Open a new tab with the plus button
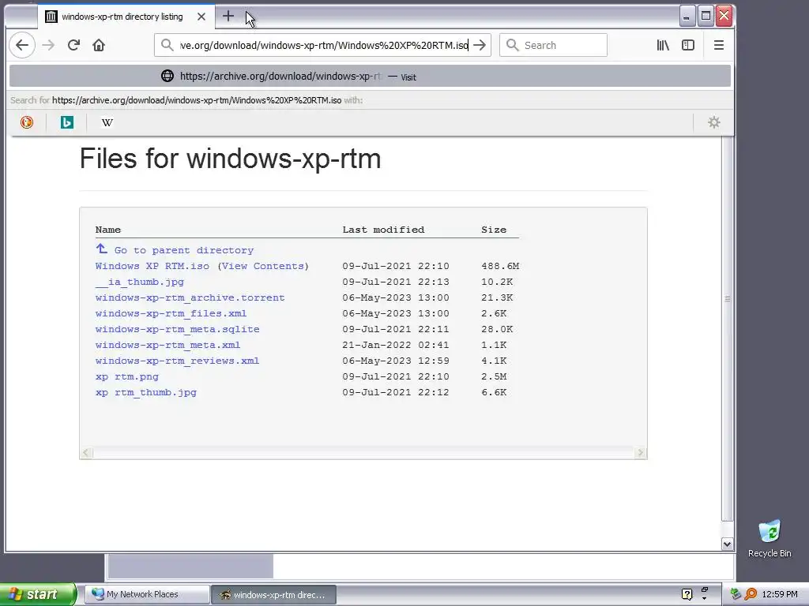 point(228,17)
